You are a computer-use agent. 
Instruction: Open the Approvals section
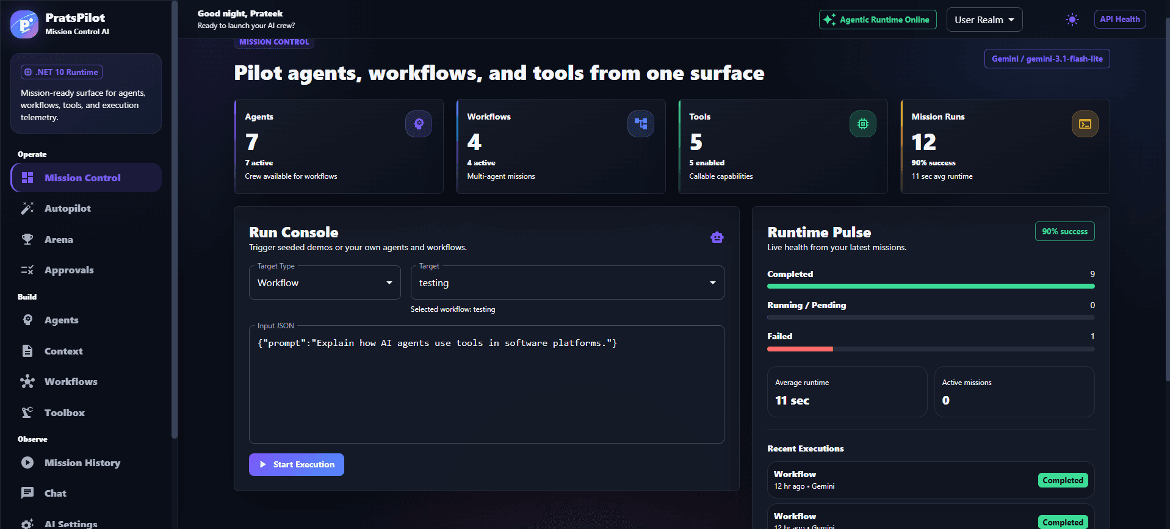[x=86, y=270]
